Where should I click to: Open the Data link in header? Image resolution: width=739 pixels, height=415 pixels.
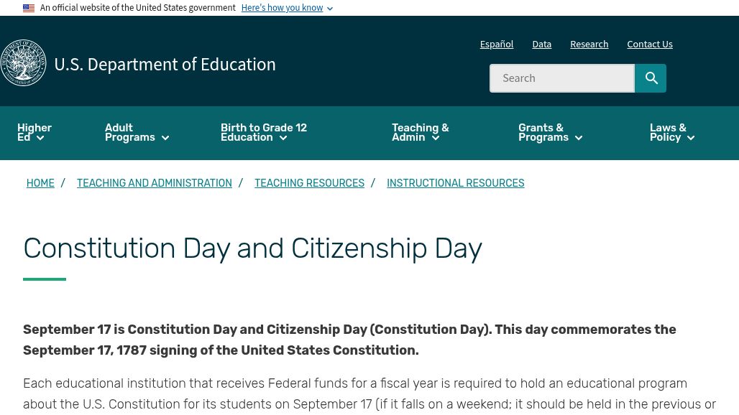pos(541,45)
